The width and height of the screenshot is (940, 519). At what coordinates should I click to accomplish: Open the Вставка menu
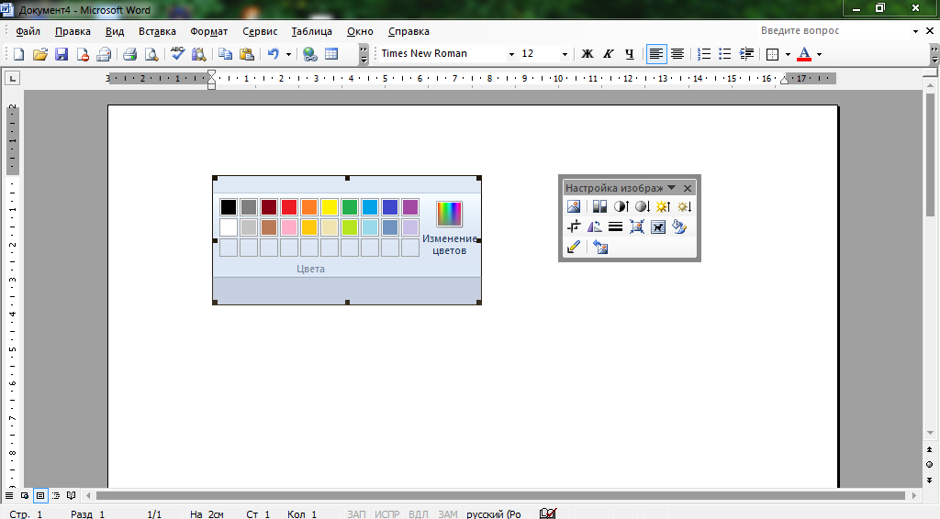point(157,31)
